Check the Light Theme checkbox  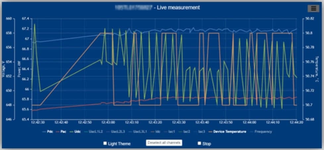pos(105,143)
